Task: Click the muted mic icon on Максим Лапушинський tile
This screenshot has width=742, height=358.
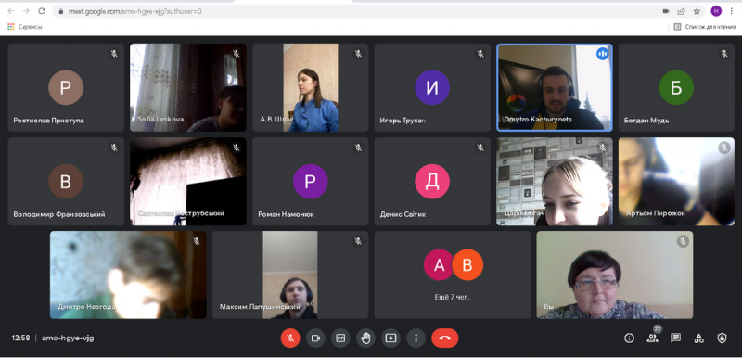Action: [358, 241]
